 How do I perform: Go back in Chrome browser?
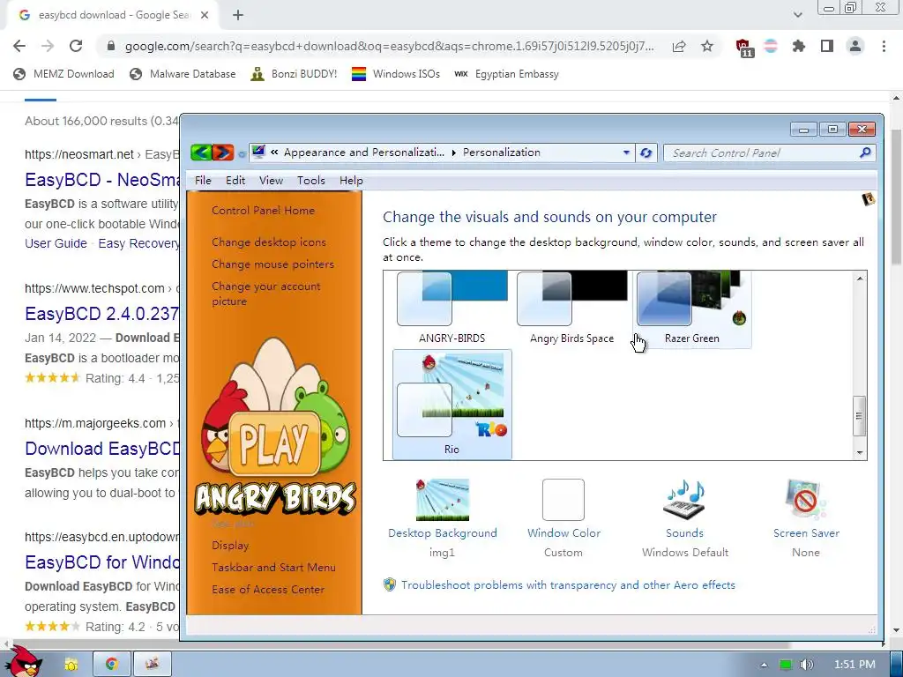[19, 46]
